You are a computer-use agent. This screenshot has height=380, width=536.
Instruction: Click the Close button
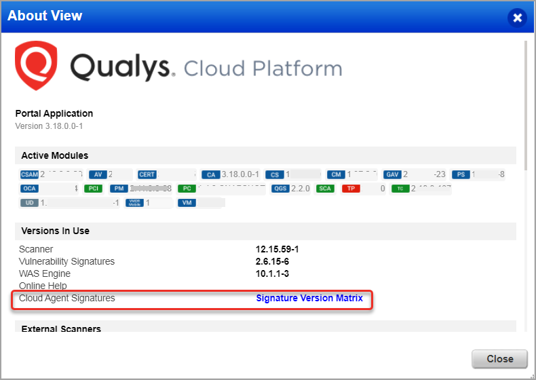(500, 359)
